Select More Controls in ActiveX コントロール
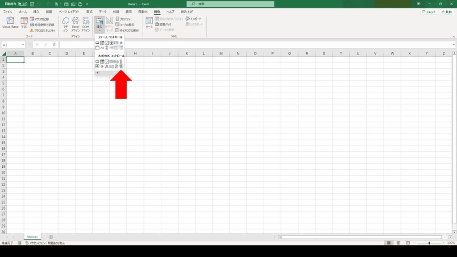Image resolution: width=457 pixels, height=257 pixels. pos(121,66)
